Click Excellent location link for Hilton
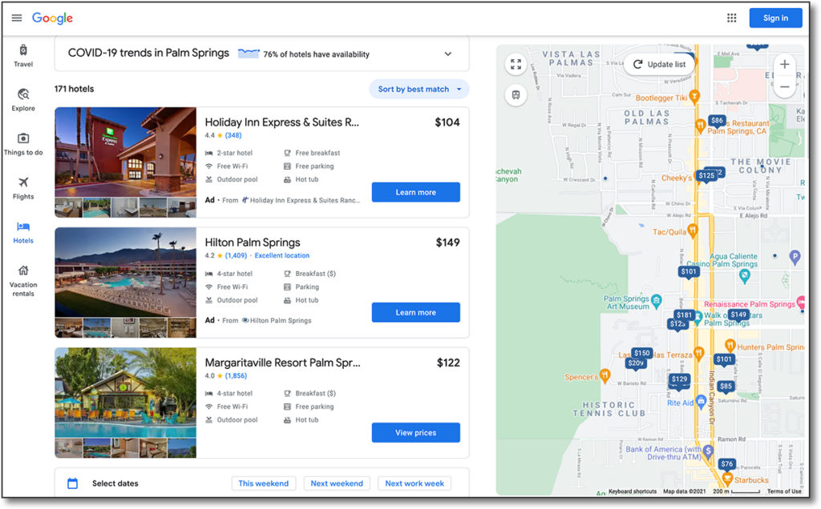This screenshot has height=509, width=821. click(281, 255)
